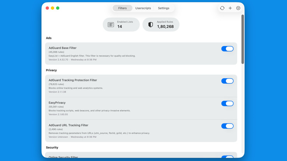Click the AdGuard Tracking Protection Filter title

coord(72,80)
